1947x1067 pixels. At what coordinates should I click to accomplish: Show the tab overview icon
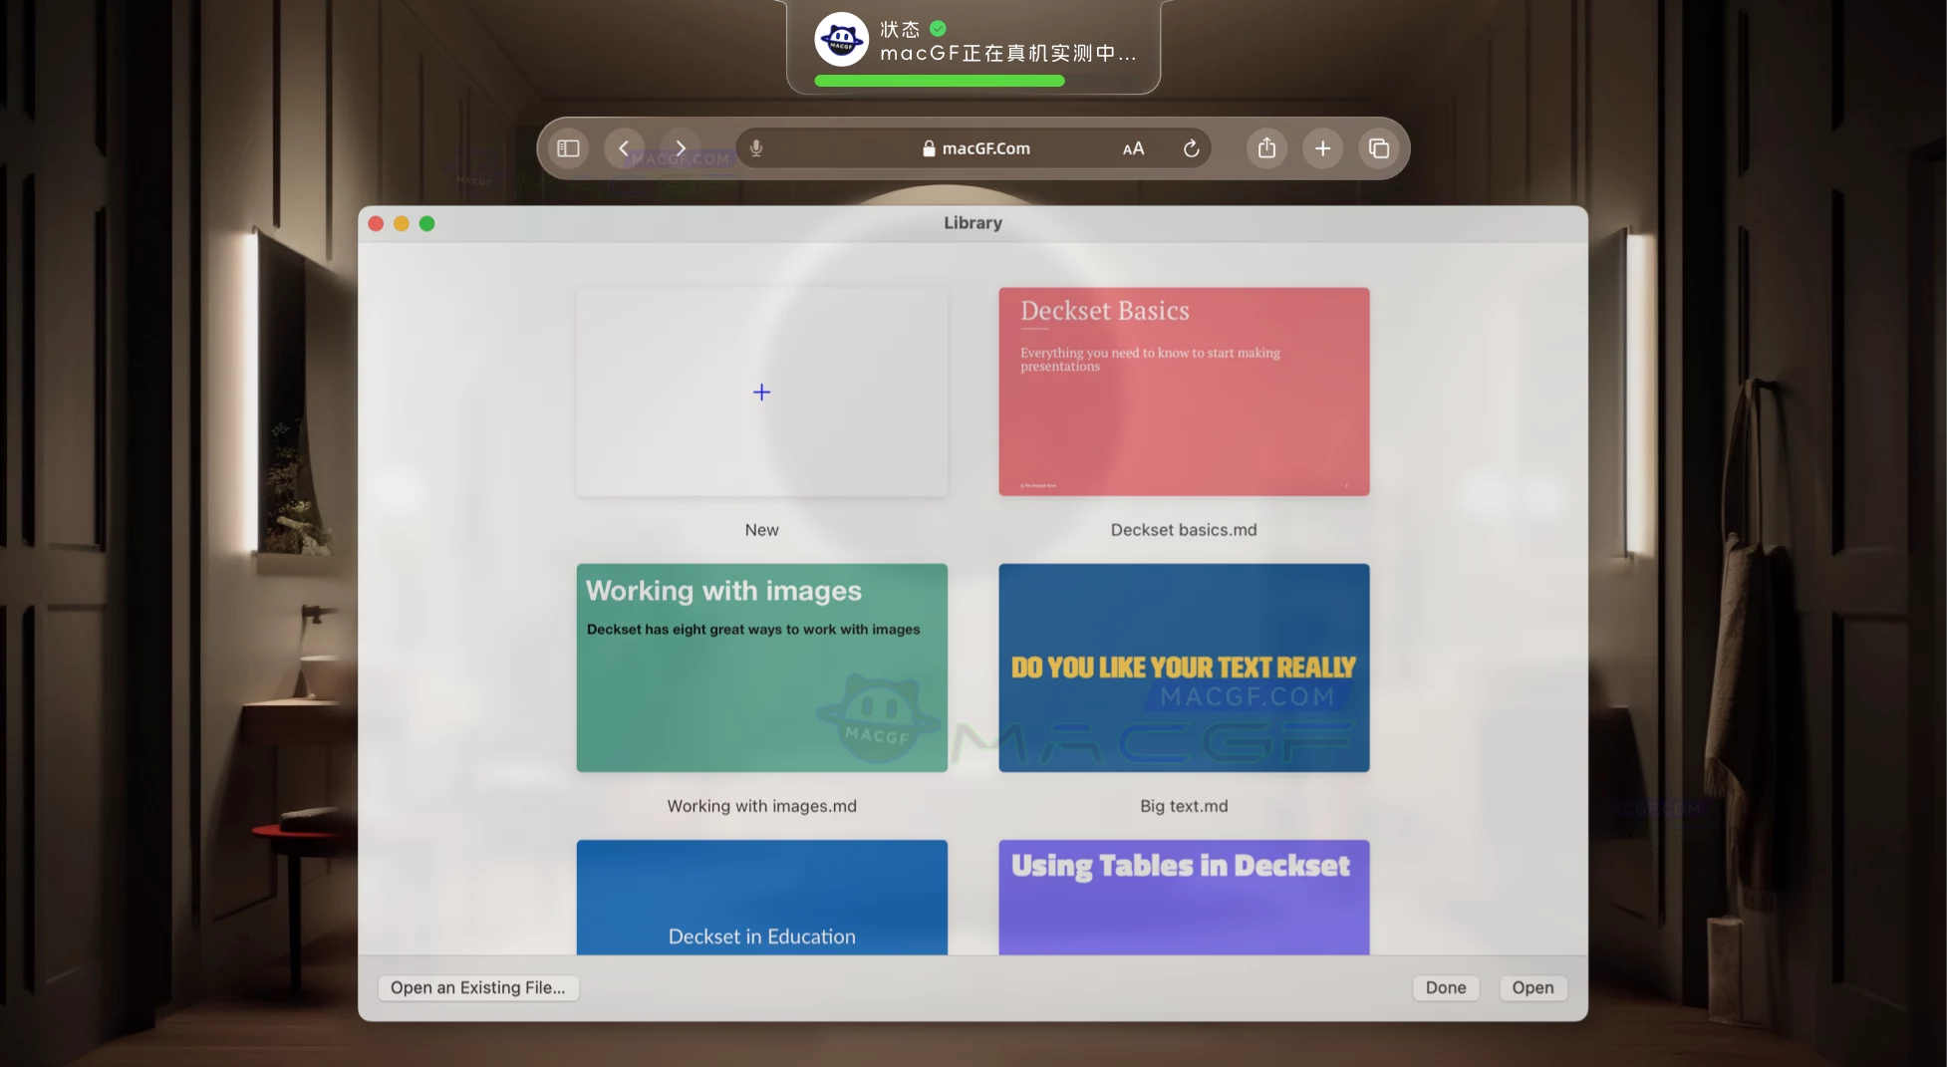point(1379,148)
